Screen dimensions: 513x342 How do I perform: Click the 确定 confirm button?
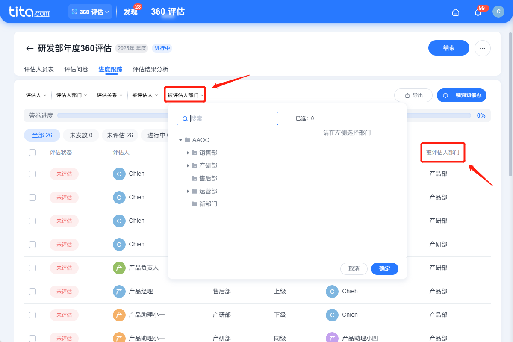click(x=384, y=268)
